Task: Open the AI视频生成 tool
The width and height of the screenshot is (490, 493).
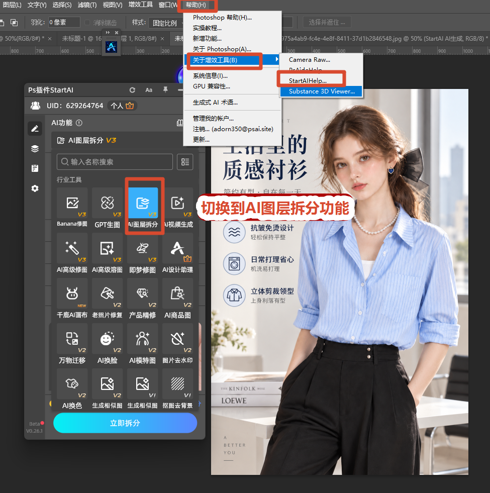Action: (x=178, y=203)
